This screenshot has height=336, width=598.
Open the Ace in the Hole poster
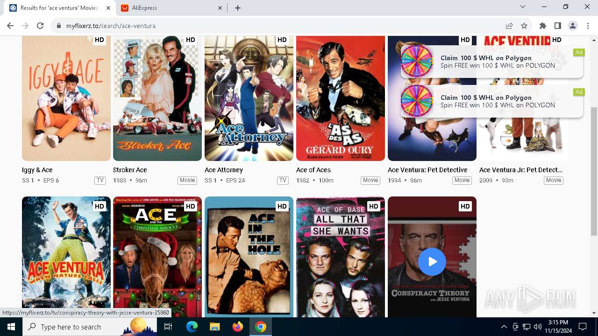click(x=249, y=257)
